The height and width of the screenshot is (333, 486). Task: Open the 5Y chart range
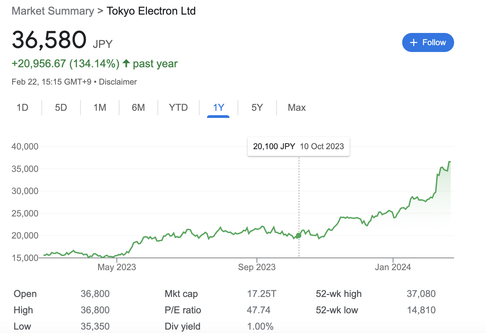(x=257, y=108)
